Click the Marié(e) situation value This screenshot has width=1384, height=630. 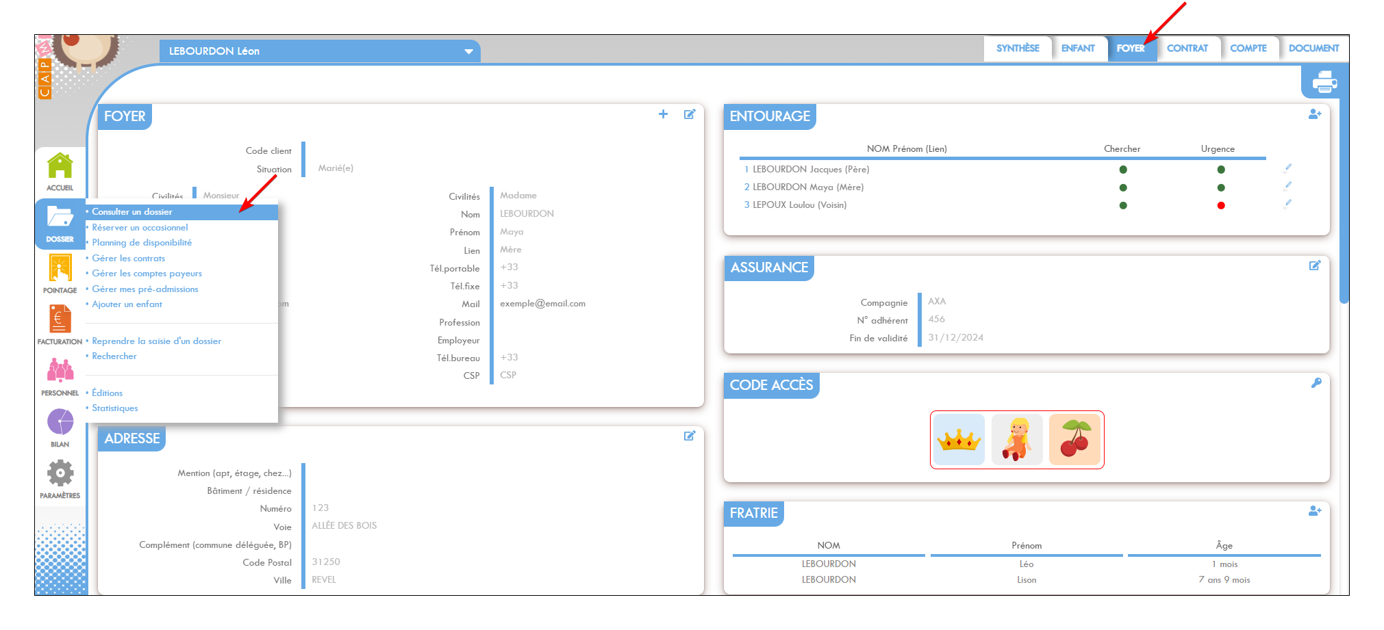tap(336, 168)
